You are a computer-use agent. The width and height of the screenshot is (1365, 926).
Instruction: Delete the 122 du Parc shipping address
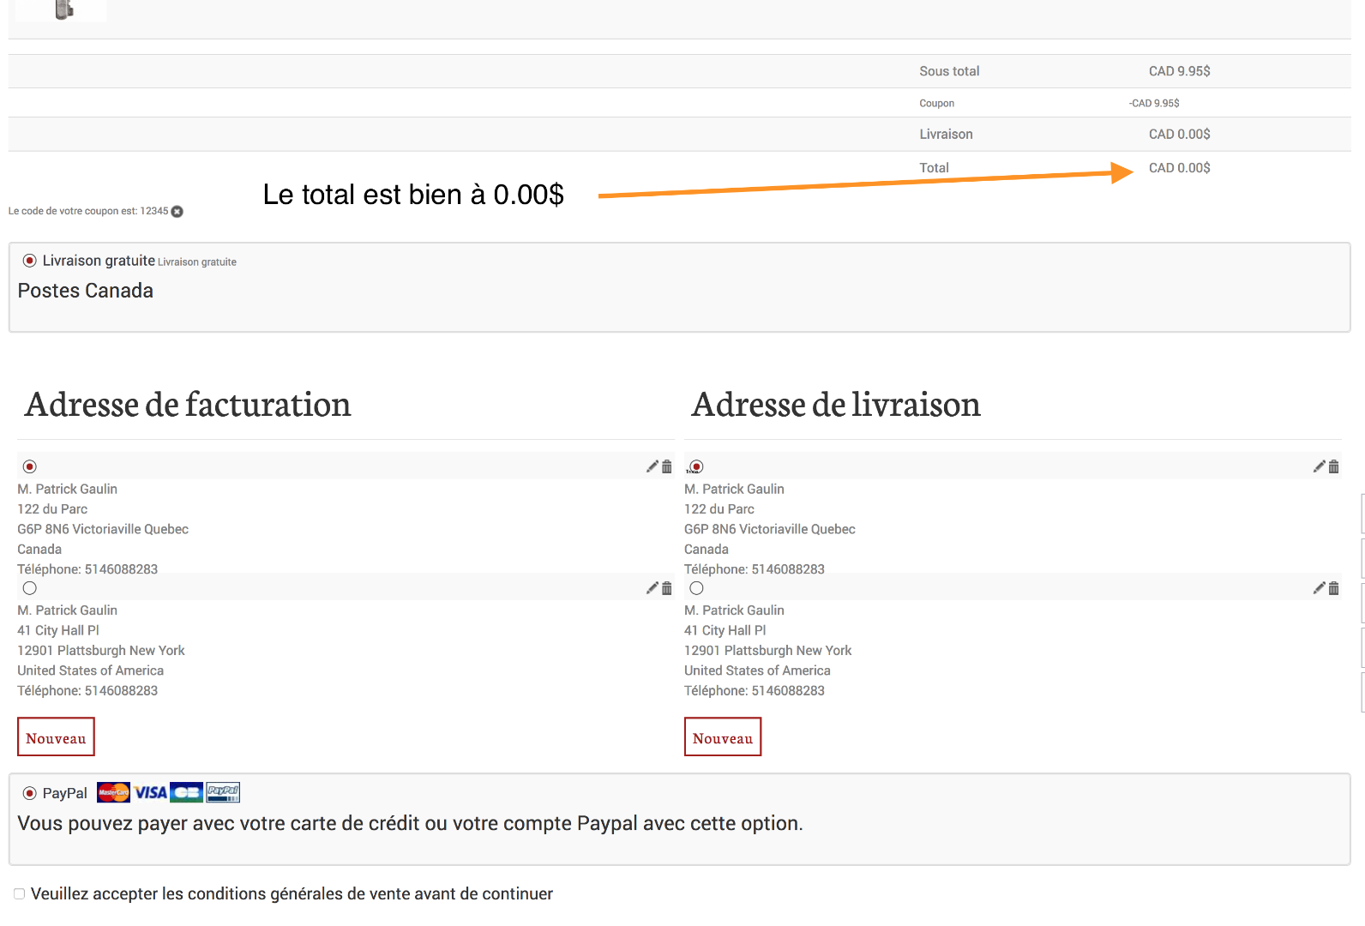tap(1334, 466)
